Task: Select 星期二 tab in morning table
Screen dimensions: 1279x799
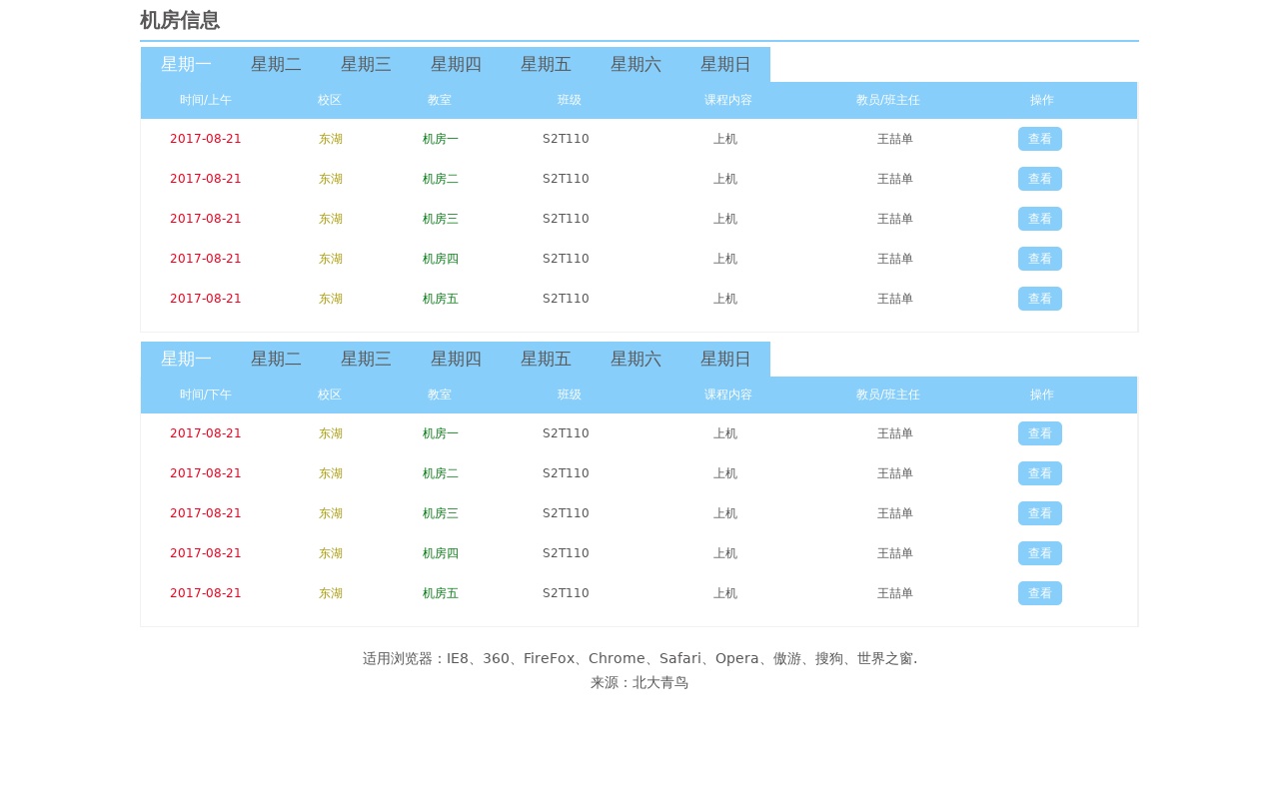Action: 276,64
